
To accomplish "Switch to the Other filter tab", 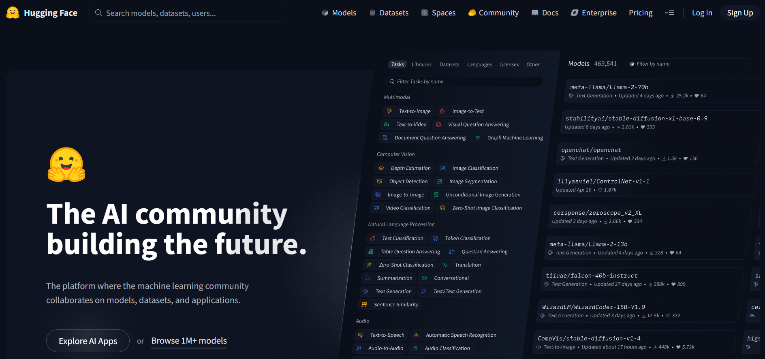I will 533,64.
